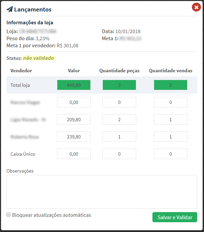Click the Quantidade vendas column header
Screen dimensions: 204x232
point(171,71)
